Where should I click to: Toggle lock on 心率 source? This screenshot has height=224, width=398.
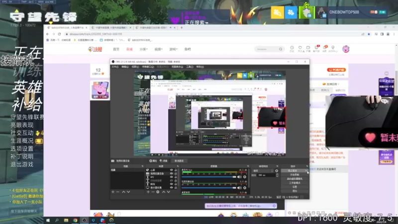pyautogui.click(x=176, y=170)
